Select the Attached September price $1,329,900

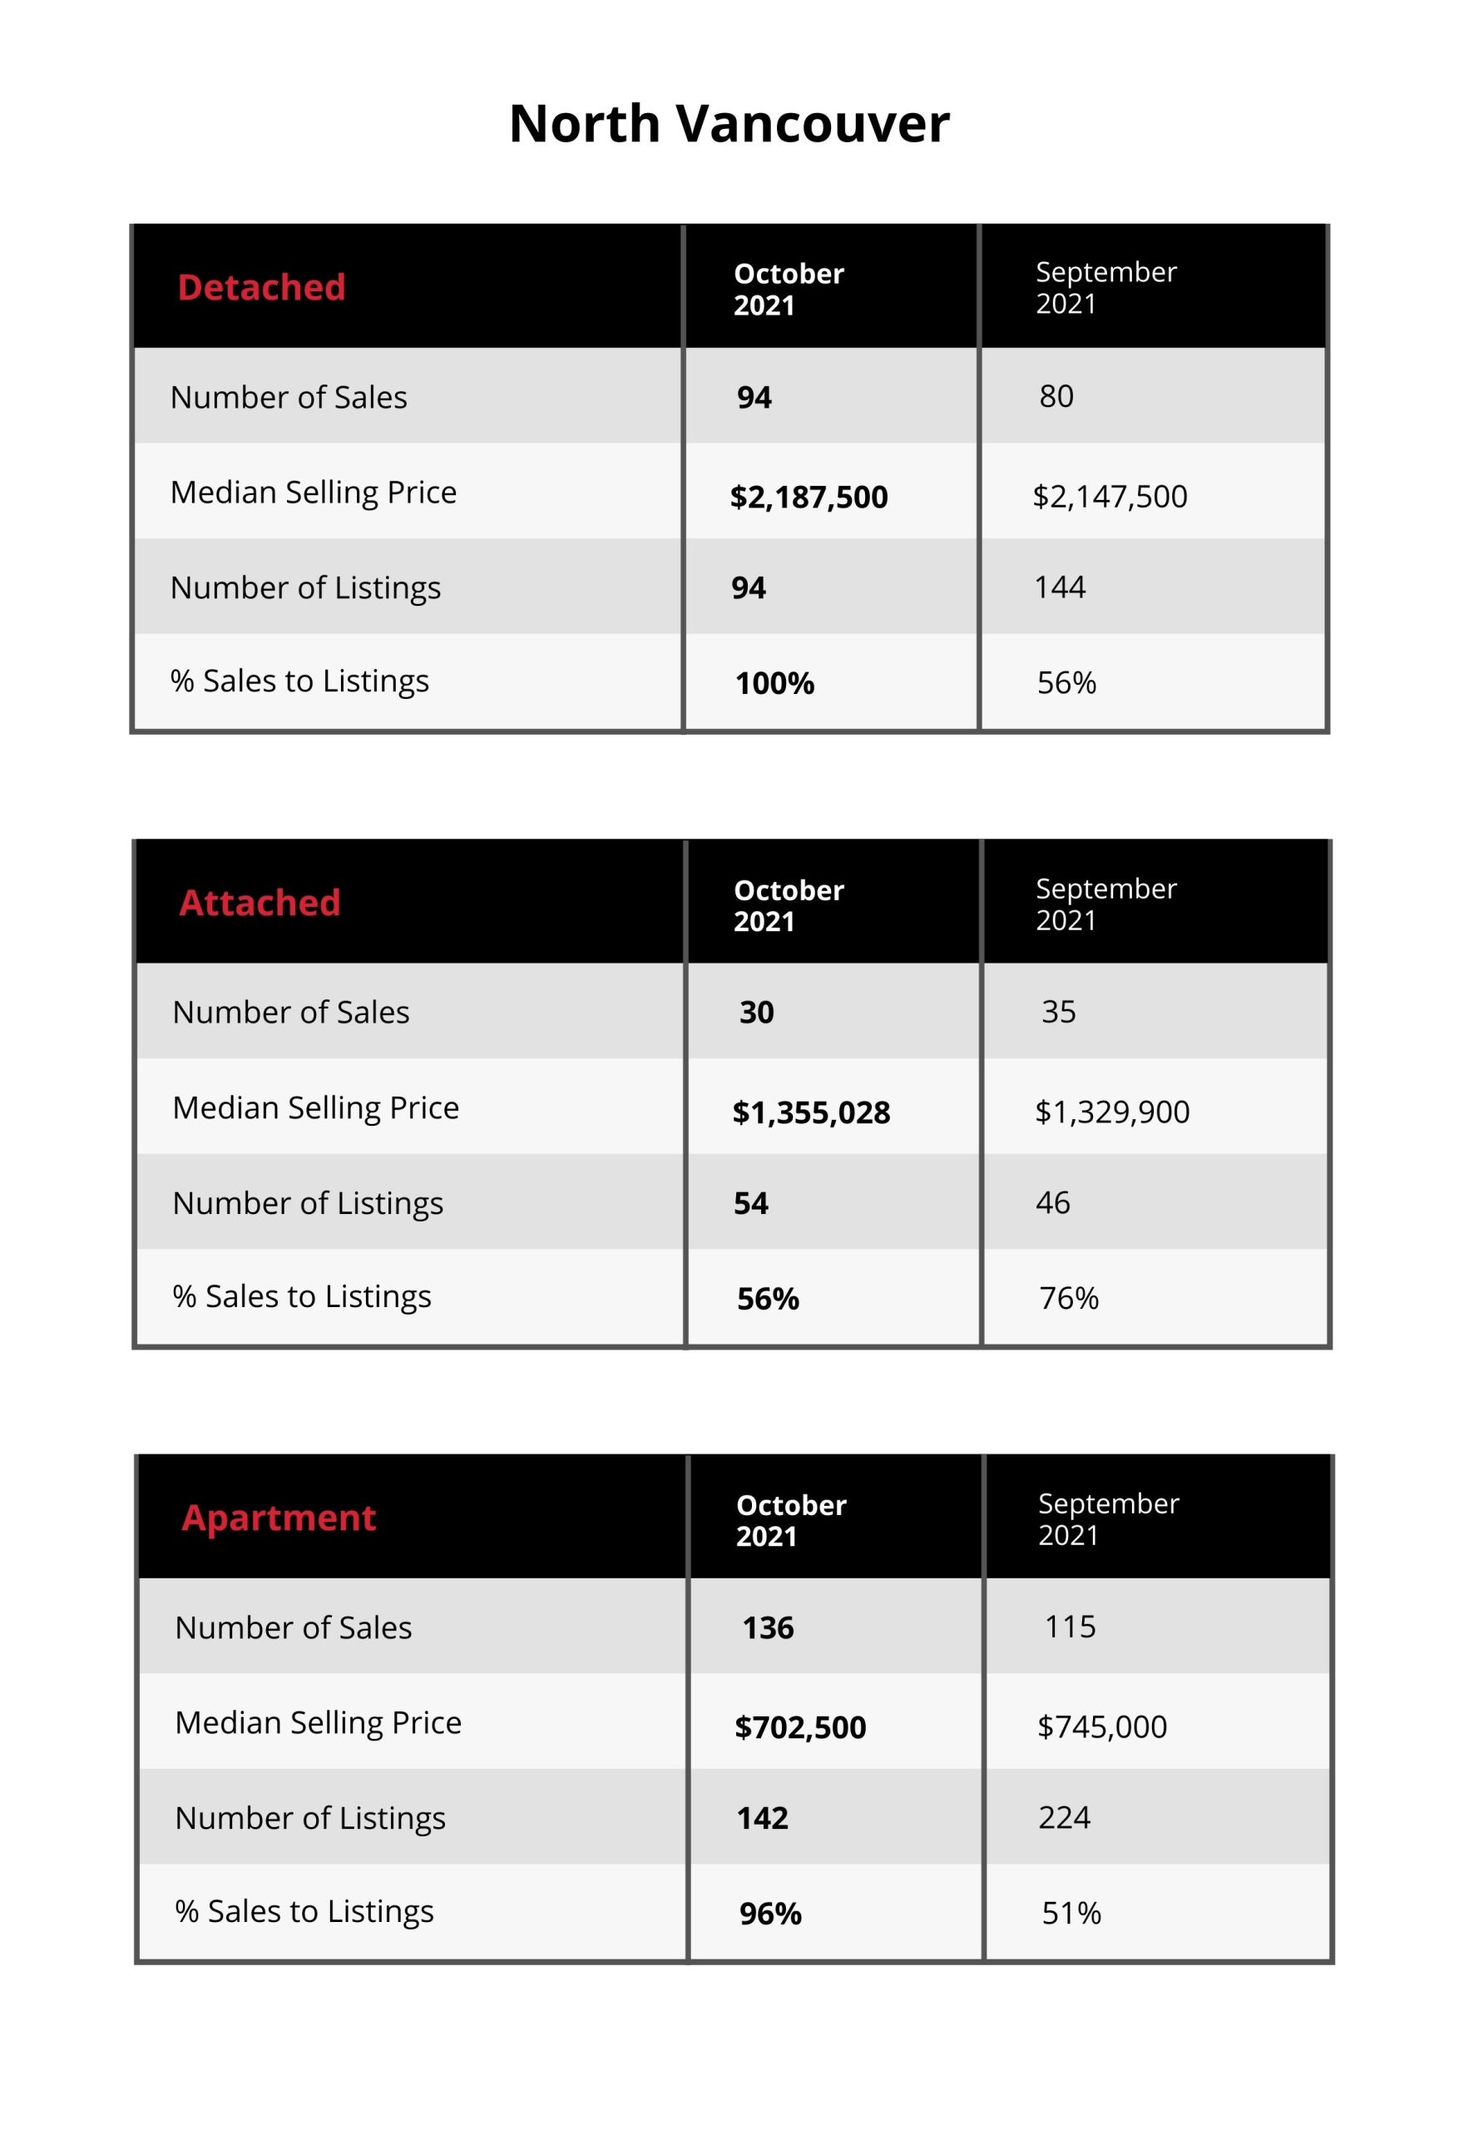point(1113,1111)
